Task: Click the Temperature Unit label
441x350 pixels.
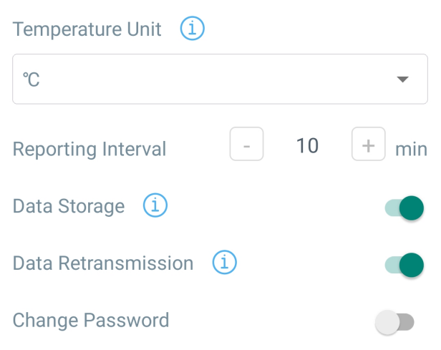Action: [87, 30]
